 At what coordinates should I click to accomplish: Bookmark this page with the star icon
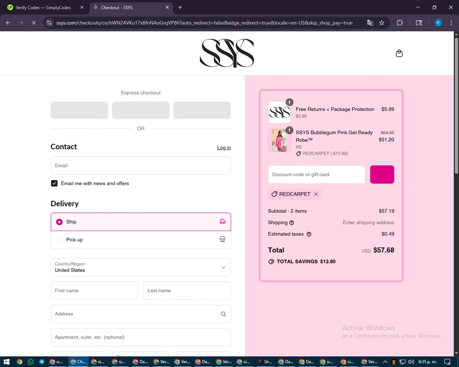click(x=382, y=23)
